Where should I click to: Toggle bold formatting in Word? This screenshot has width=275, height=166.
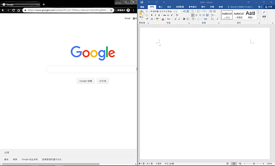point(152,15)
